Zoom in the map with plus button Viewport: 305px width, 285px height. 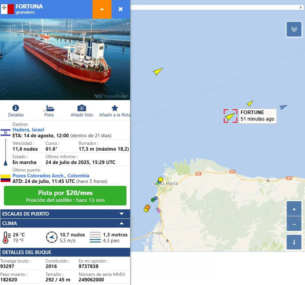(x=294, y=209)
